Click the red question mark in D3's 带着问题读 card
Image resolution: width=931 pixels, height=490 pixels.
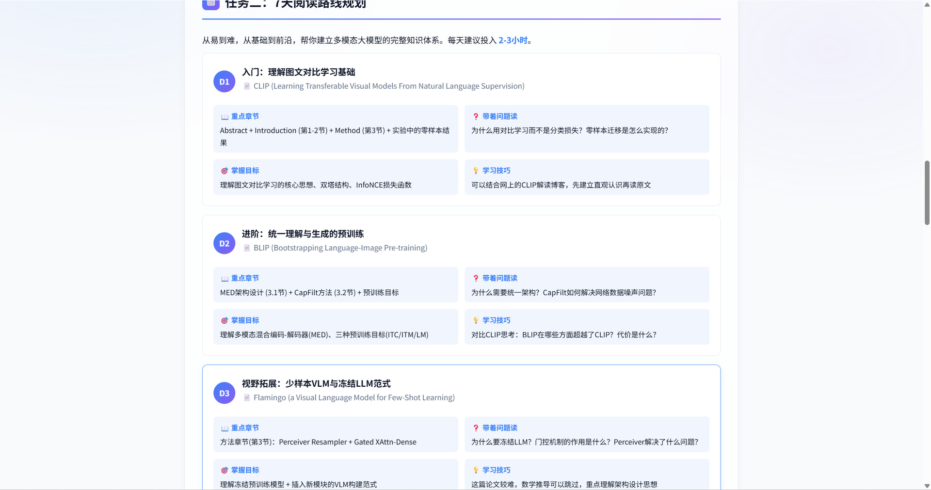pyautogui.click(x=476, y=428)
